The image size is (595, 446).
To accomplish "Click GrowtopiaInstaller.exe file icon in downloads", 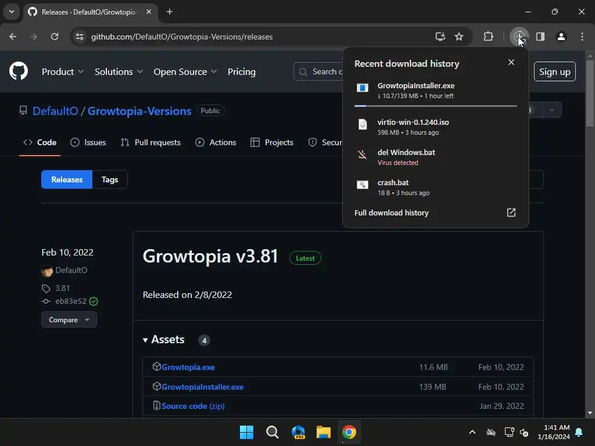I will pyautogui.click(x=363, y=88).
